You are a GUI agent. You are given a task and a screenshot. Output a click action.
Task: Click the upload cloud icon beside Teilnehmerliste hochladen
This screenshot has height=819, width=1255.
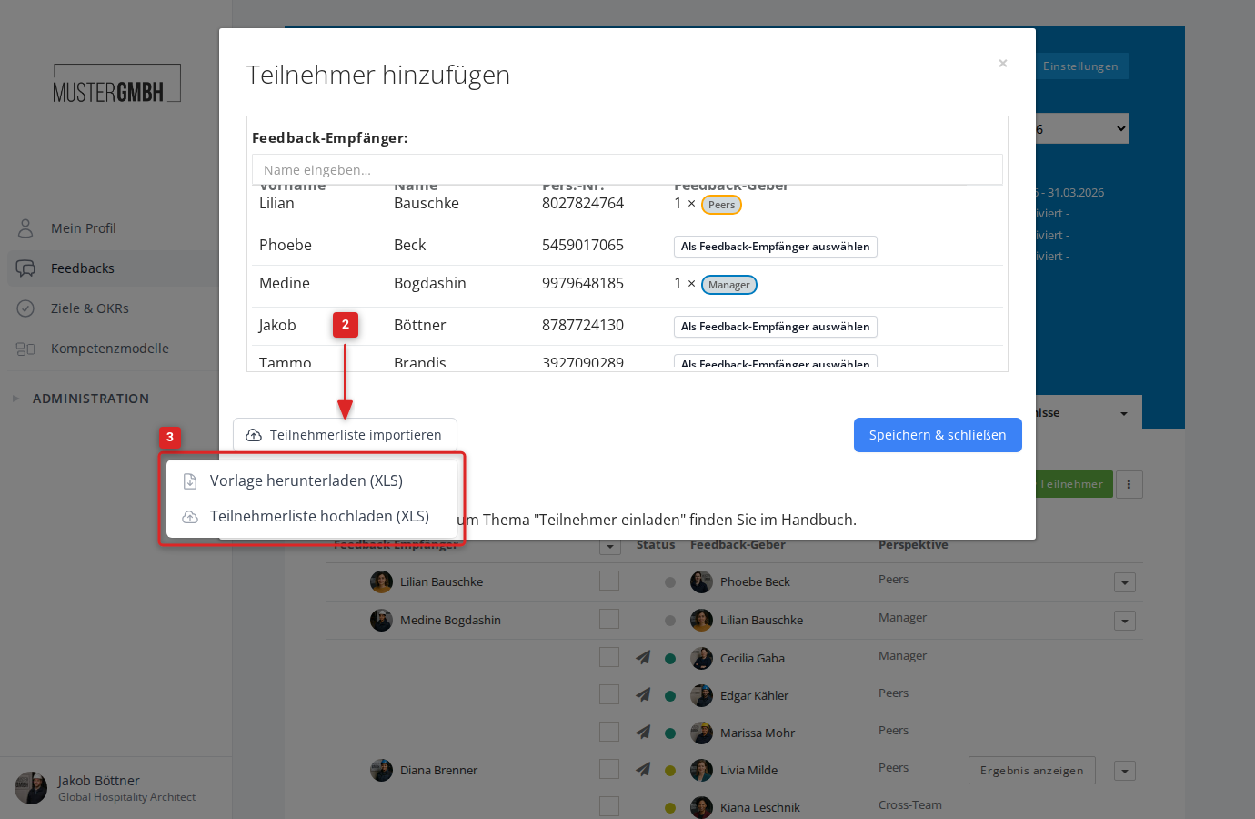[190, 517]
